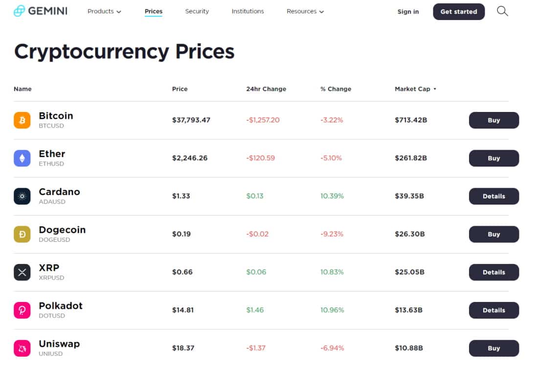Open the XRP name link
The width and height of the screenshot is (538, 365).
pos(49,268)
